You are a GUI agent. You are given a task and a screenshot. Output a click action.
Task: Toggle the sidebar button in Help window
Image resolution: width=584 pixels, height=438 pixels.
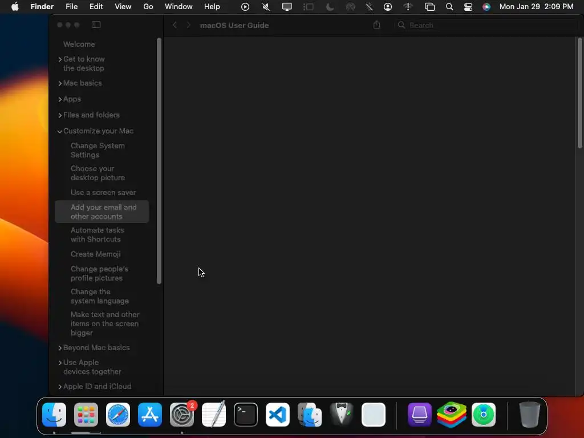[x=96, y=25]
